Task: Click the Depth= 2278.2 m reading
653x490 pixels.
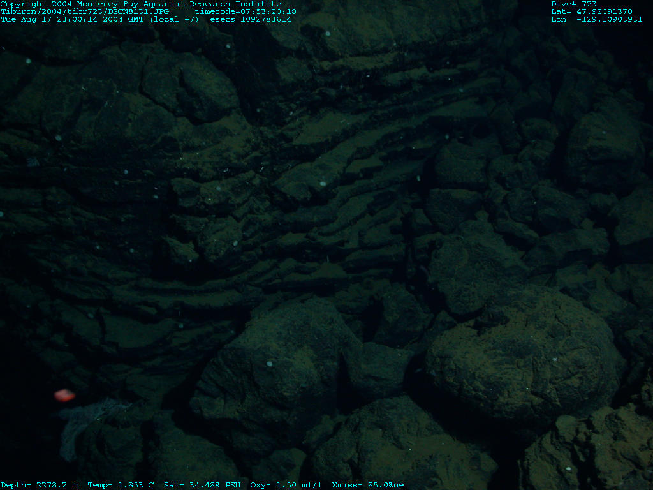Action: click(39, 485)
